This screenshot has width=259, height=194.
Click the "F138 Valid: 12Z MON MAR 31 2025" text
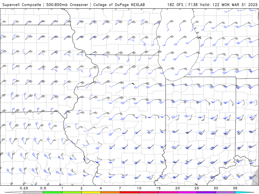point(223,5)
